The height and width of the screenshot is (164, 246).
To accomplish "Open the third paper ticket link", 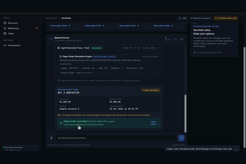I will click(x=129, y=26).
